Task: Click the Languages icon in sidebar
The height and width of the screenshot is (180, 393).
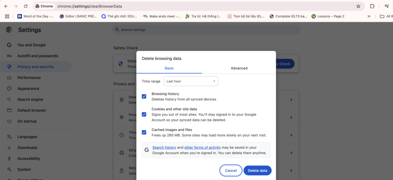Action: coord(9,137)
